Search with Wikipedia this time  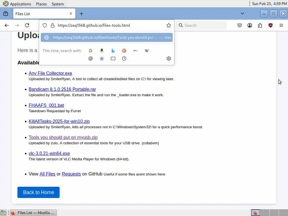(147, 51)
